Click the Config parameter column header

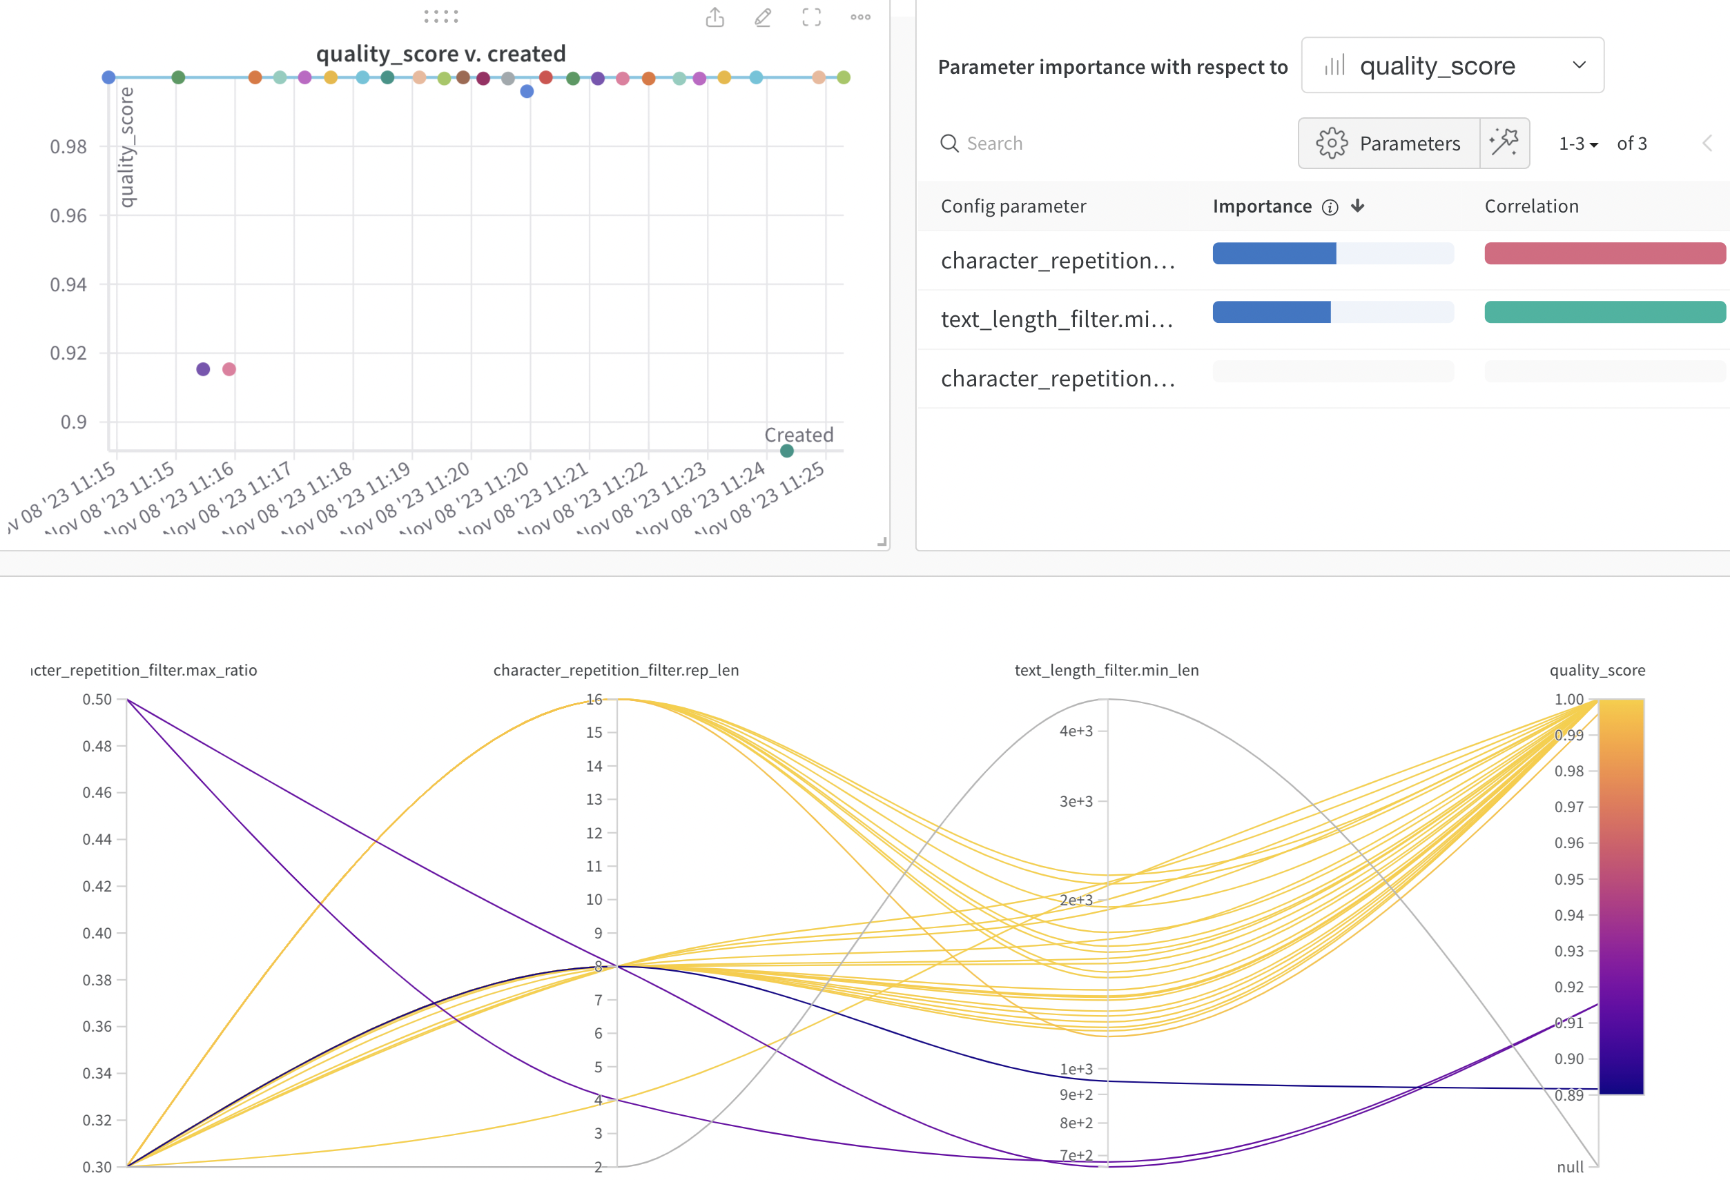tap(1013, 206)
